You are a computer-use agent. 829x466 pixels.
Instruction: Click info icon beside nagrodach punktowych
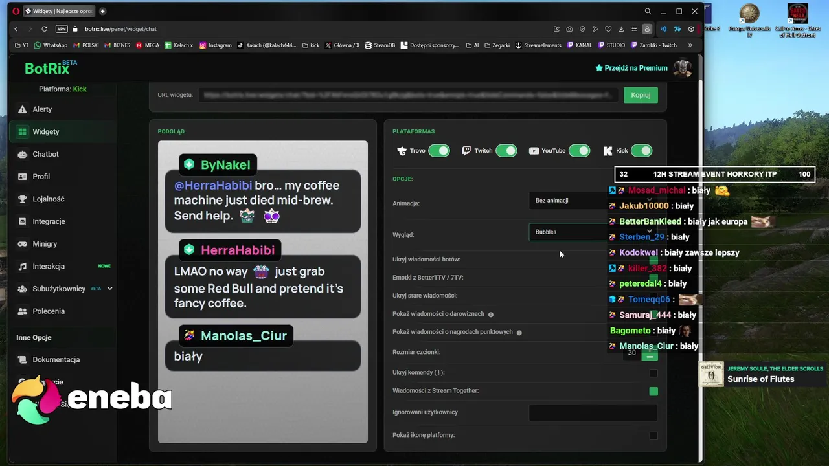[519, 333]
